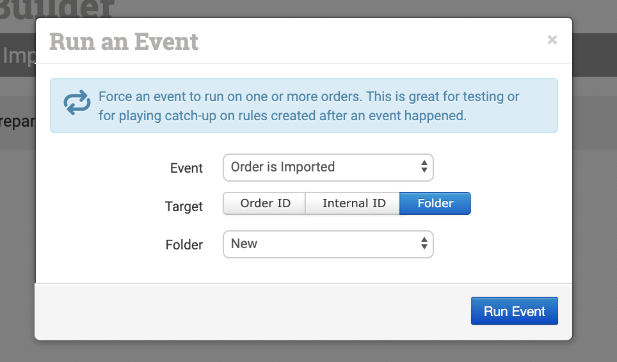Expand the New folder dropdown
Viewport: 617px width, 362px height.
(x=328, y=244)
